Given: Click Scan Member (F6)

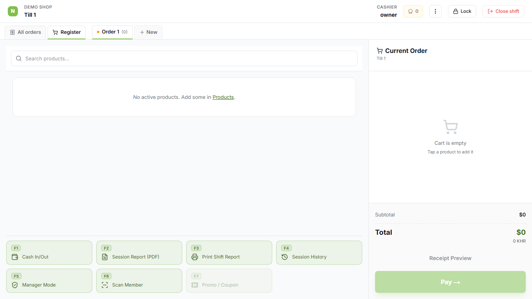Looking at the screenshot, I should [x=139, y=281].
